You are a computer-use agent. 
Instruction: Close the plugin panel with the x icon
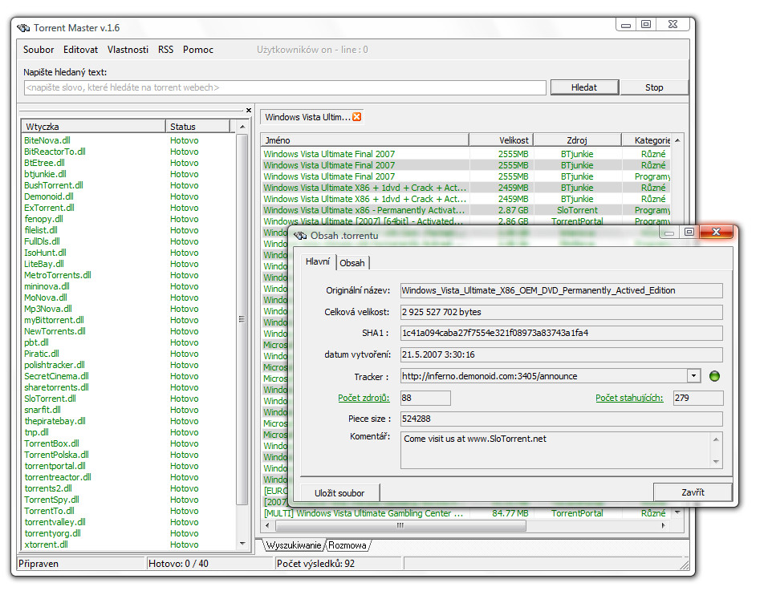click(x=249, y=110)
